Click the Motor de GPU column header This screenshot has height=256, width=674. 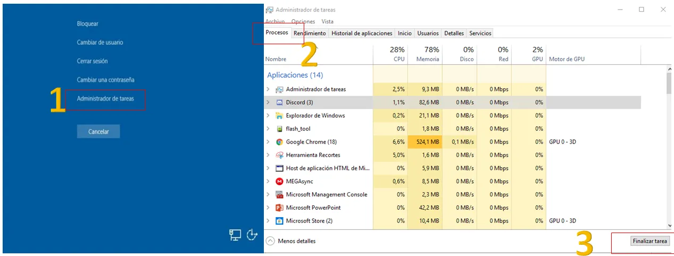click(593, 54)
